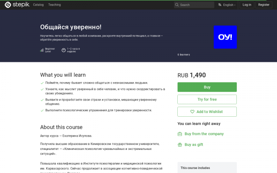Click the checkmark beside 'Выполните психологические упражнения'
This screenshot has height=173, width=277.
tap(42, 111)
